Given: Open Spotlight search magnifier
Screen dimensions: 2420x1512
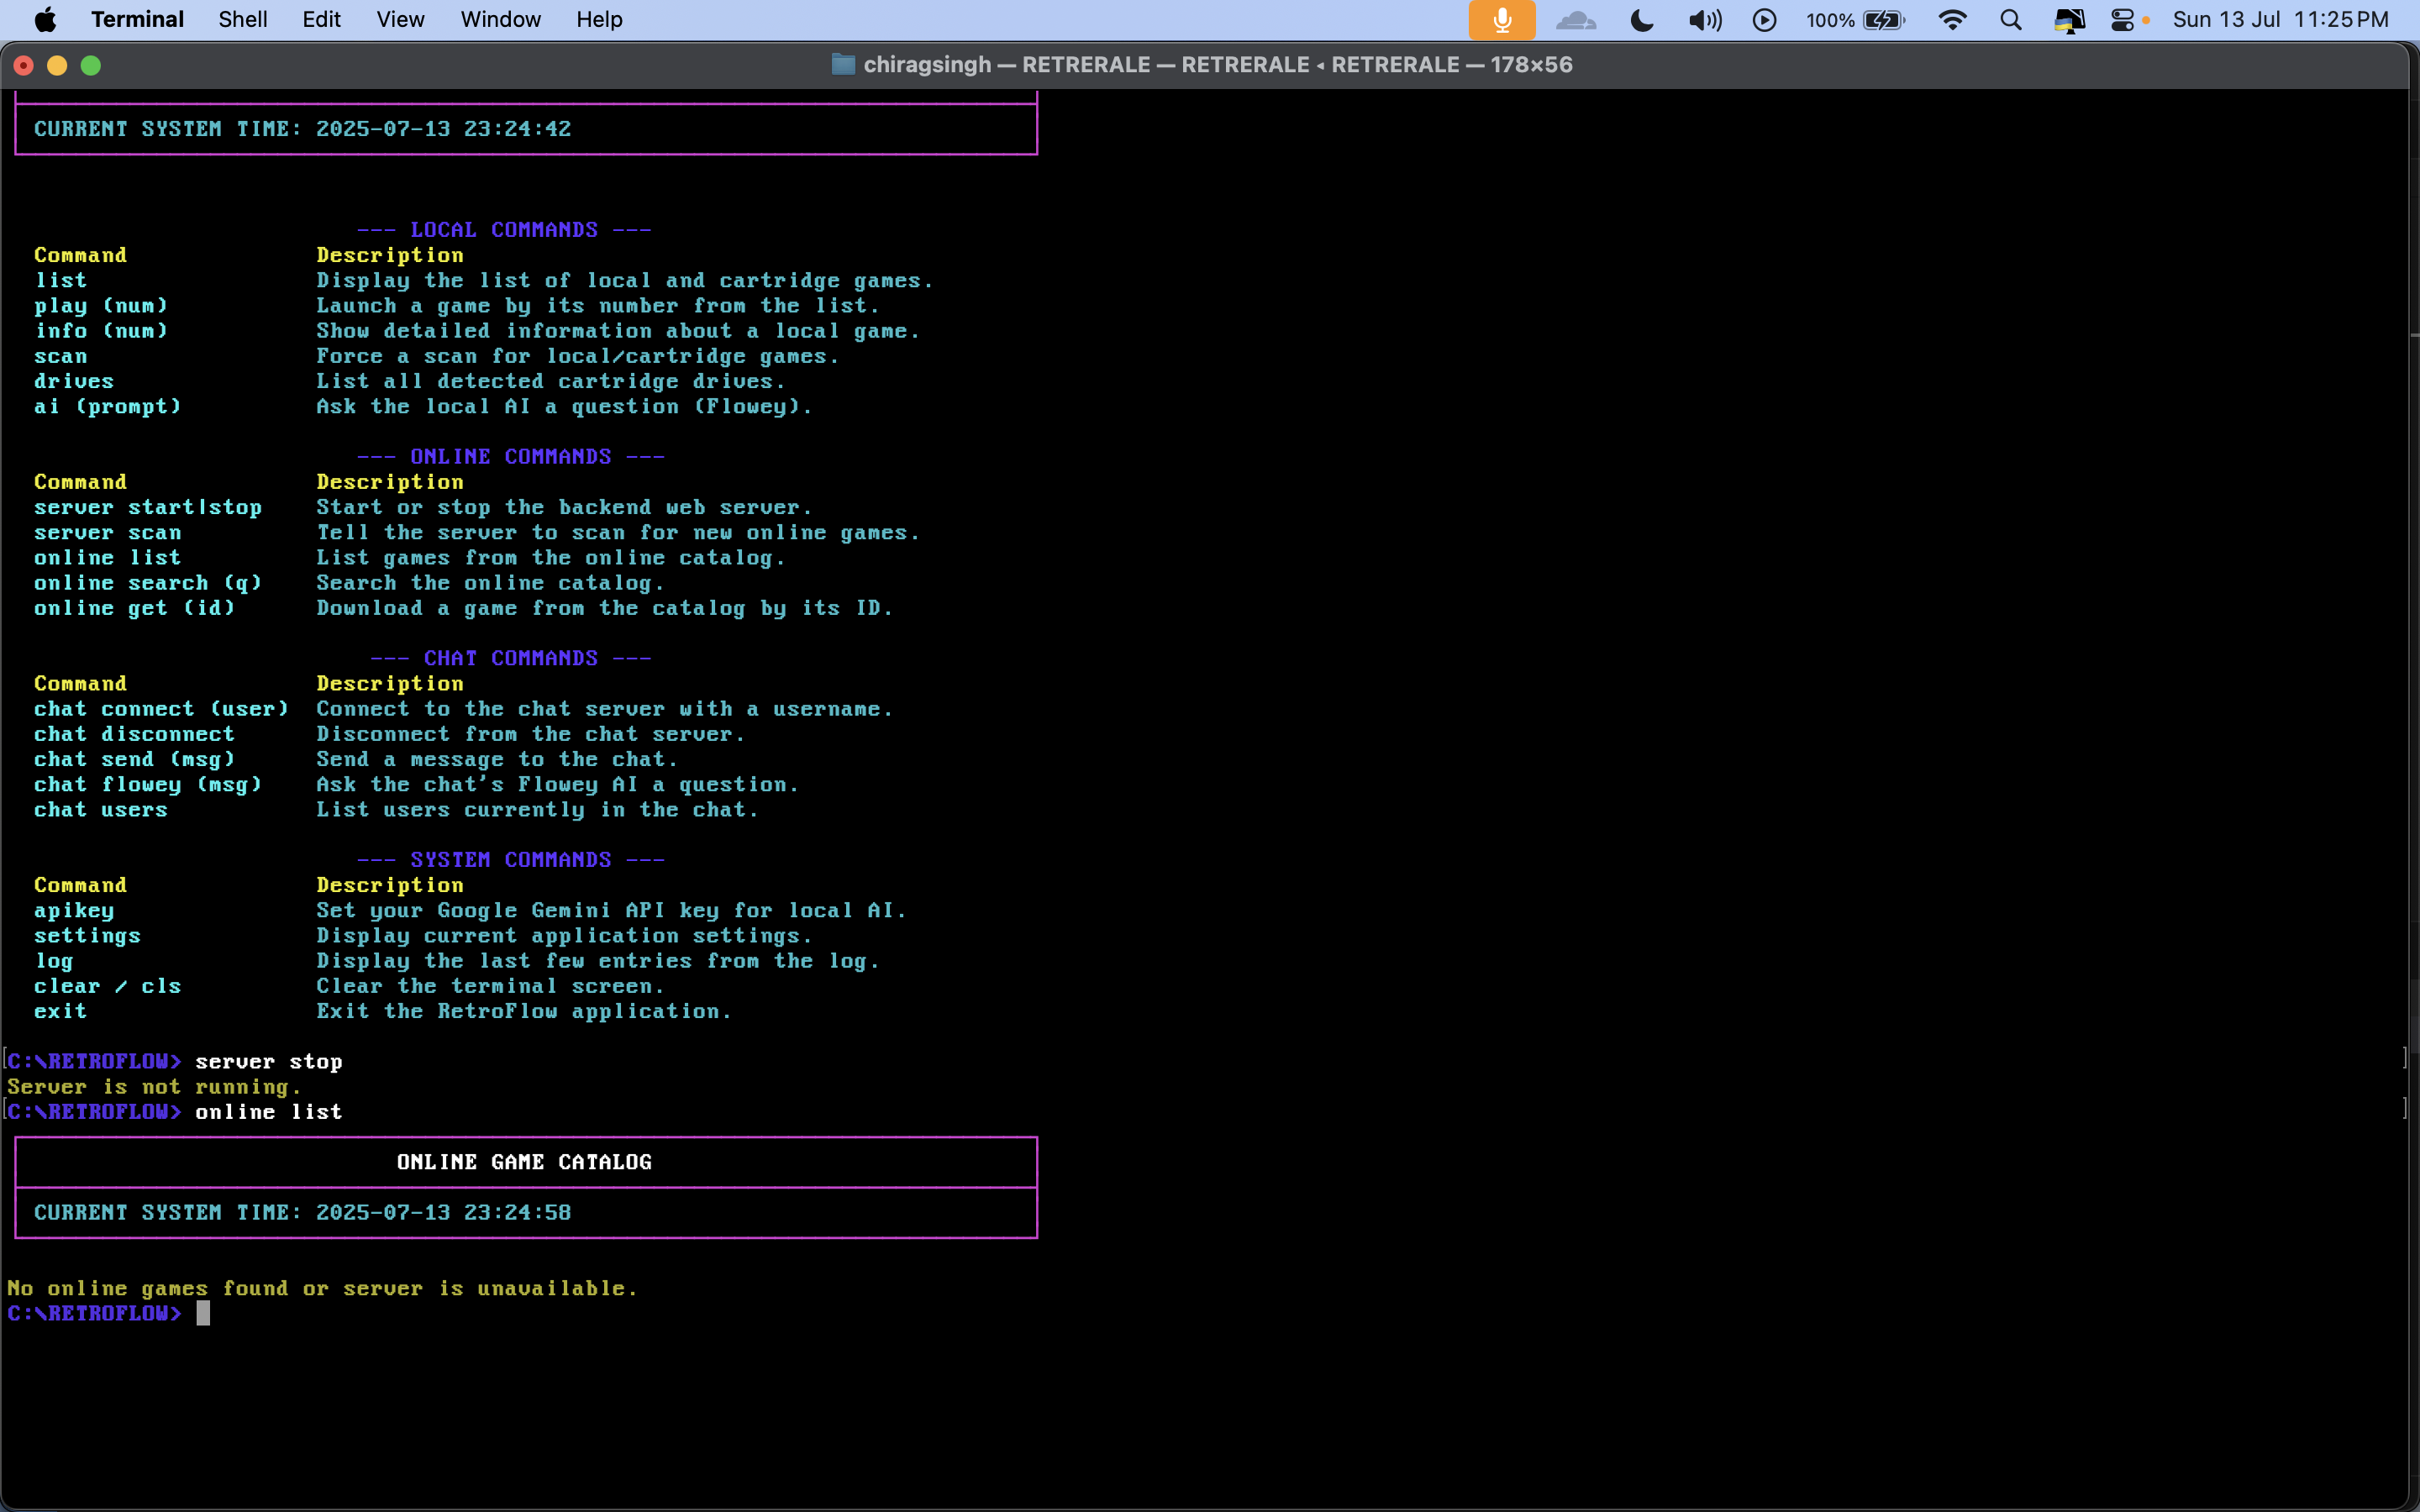Looking at the screenshot, I should click(2011, 20).
